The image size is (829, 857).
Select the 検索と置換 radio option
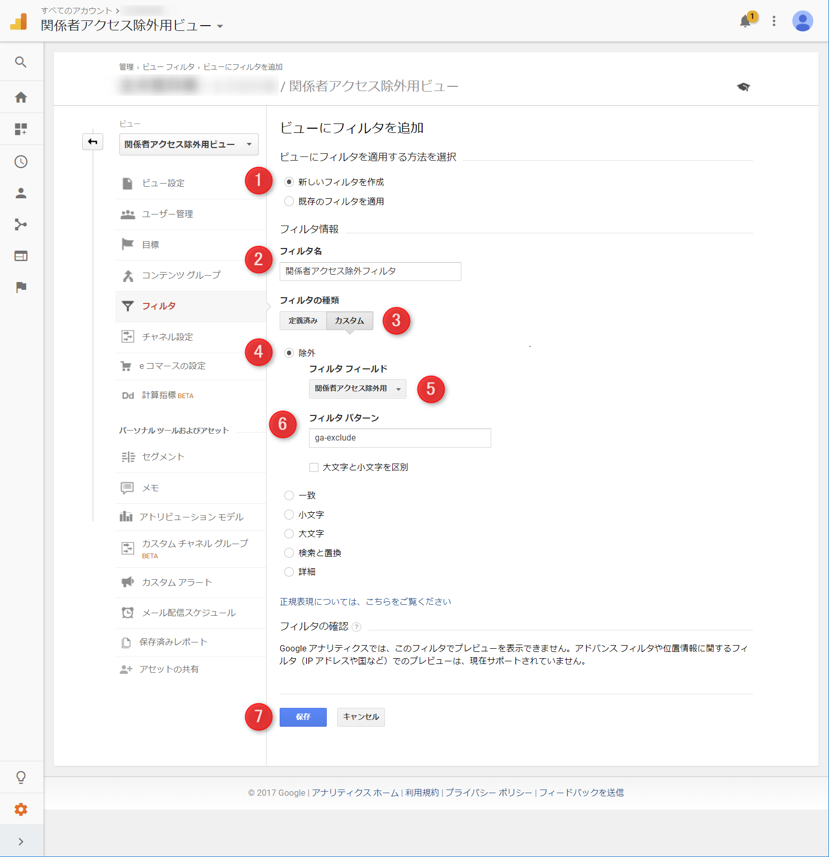tap(289, 553)
